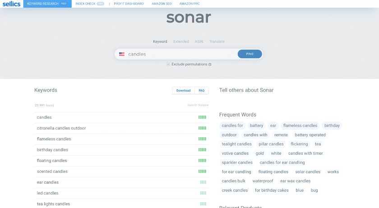The width and height of the screenshot is (379, 208).
Task: Click search volume bars for ear candles
Action: click(x=203, y=182)
